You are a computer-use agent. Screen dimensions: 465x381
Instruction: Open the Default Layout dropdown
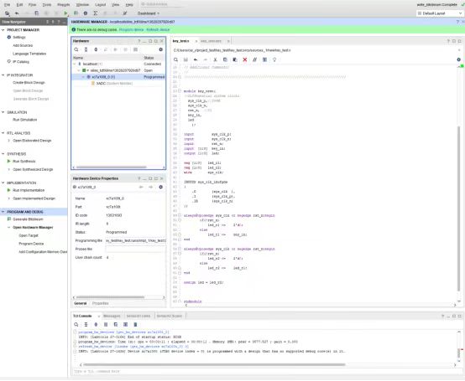tap(440, 13)
